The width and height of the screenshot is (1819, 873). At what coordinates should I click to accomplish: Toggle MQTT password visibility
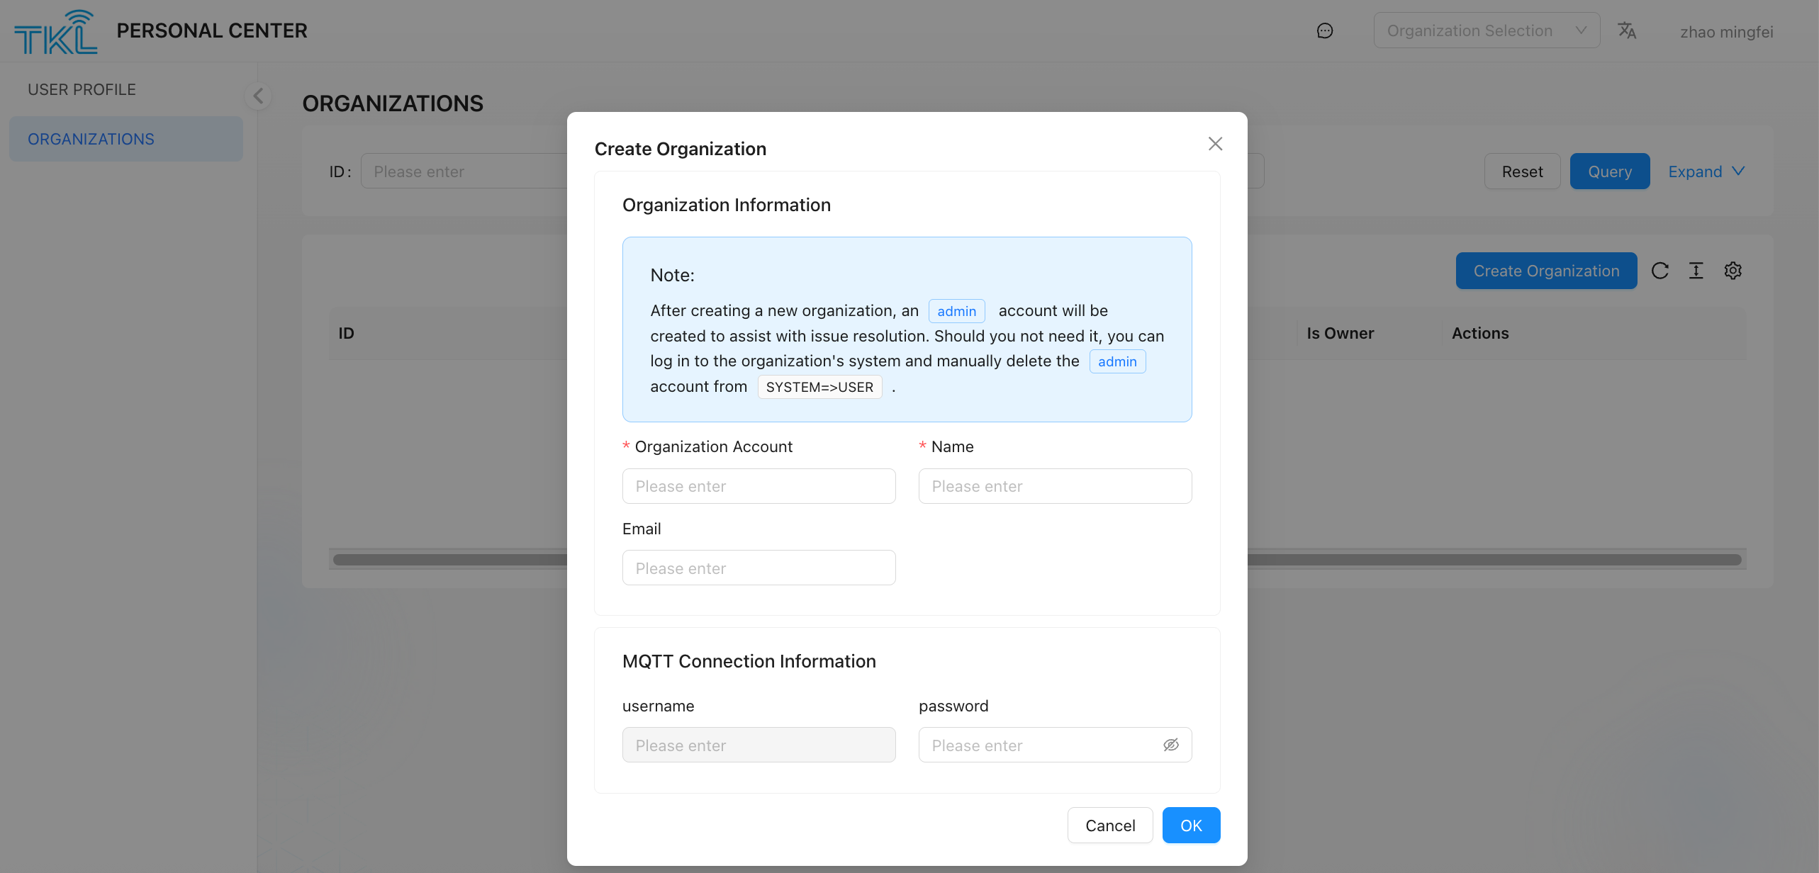click(1170, 745)
